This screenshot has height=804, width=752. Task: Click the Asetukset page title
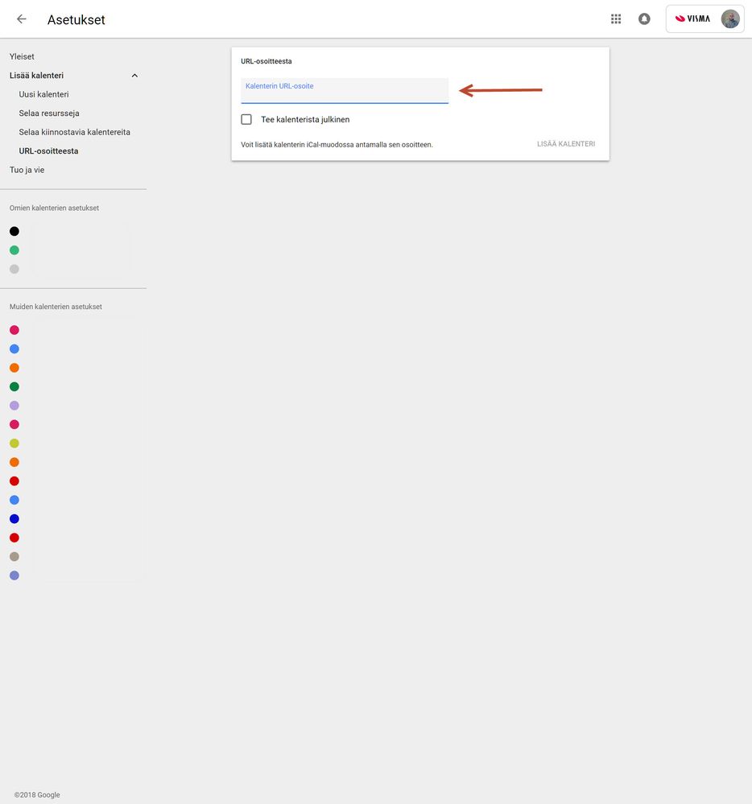pyautogui.click(x=76, y=20)
